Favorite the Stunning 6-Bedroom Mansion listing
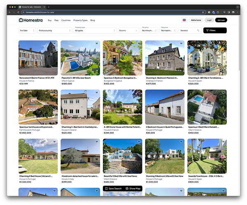The width and height of the screenshot is (247, 205). 181,43
